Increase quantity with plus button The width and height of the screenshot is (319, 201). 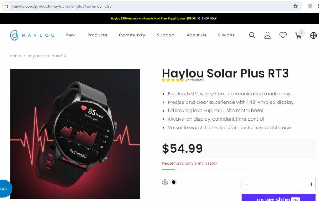tap(311, 184)
